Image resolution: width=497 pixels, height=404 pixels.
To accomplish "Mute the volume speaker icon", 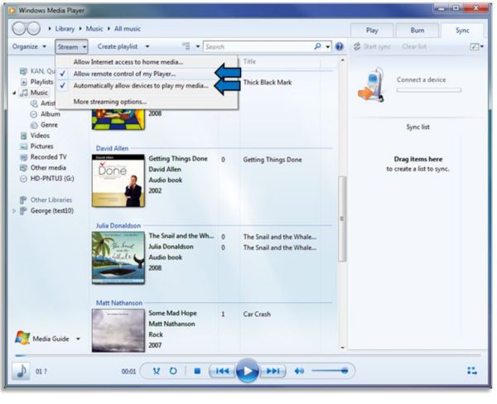I will [299, 371].
